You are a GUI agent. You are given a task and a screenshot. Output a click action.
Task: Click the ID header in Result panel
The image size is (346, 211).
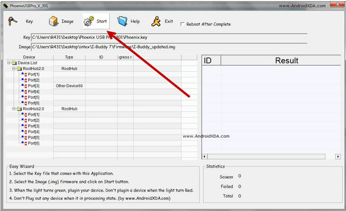(x=211, y=61)
